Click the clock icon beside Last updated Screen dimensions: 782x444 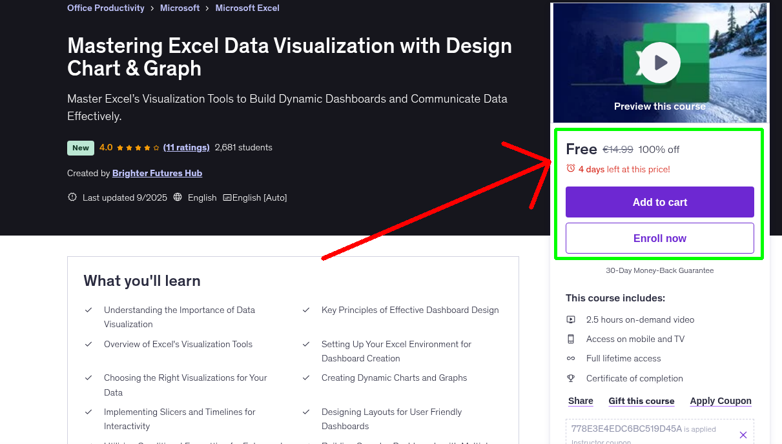(72, 197)
